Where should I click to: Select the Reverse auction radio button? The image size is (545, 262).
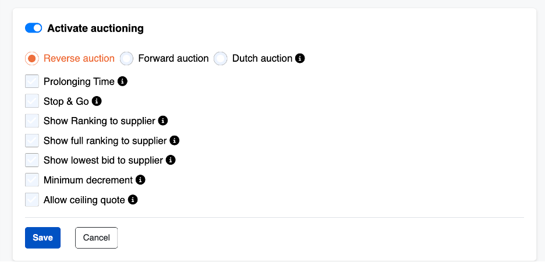32,58
